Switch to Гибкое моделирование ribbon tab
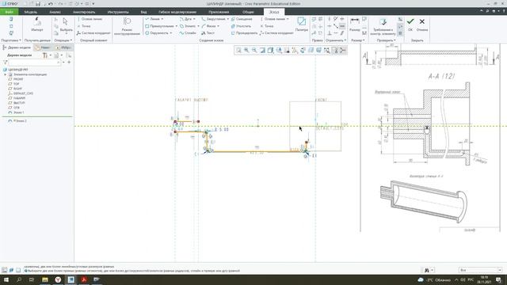Image resolution: width=507 pixels, height=285 pixels. pyautogui.click(x=177, y=12)
